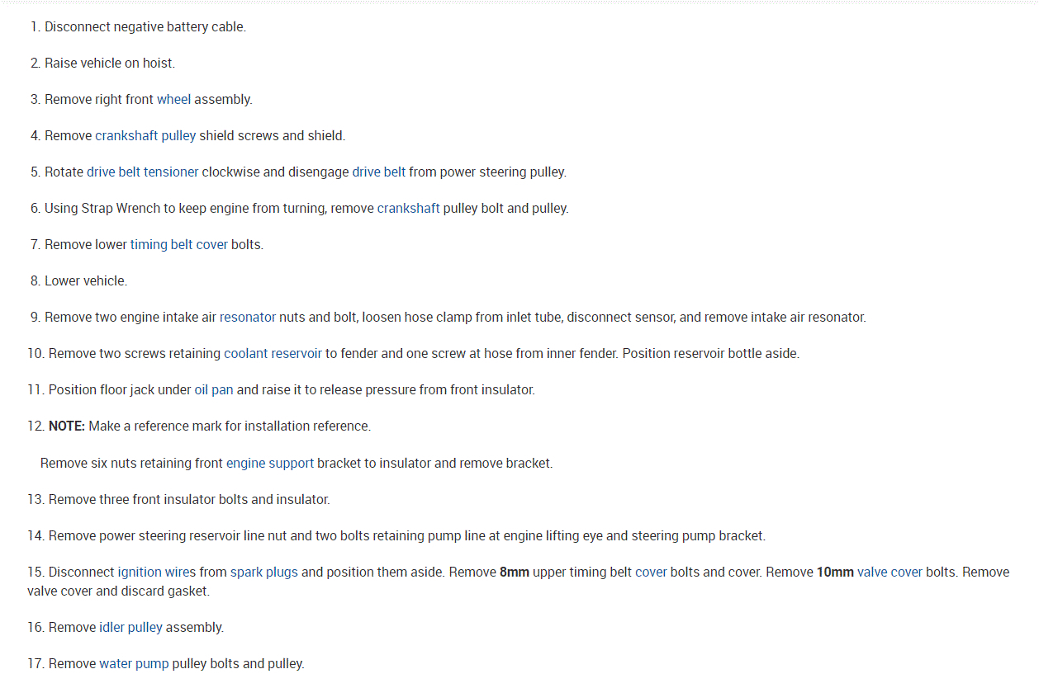
Task: Click the "resonator" link in step 9
Action: click(248, 318)
